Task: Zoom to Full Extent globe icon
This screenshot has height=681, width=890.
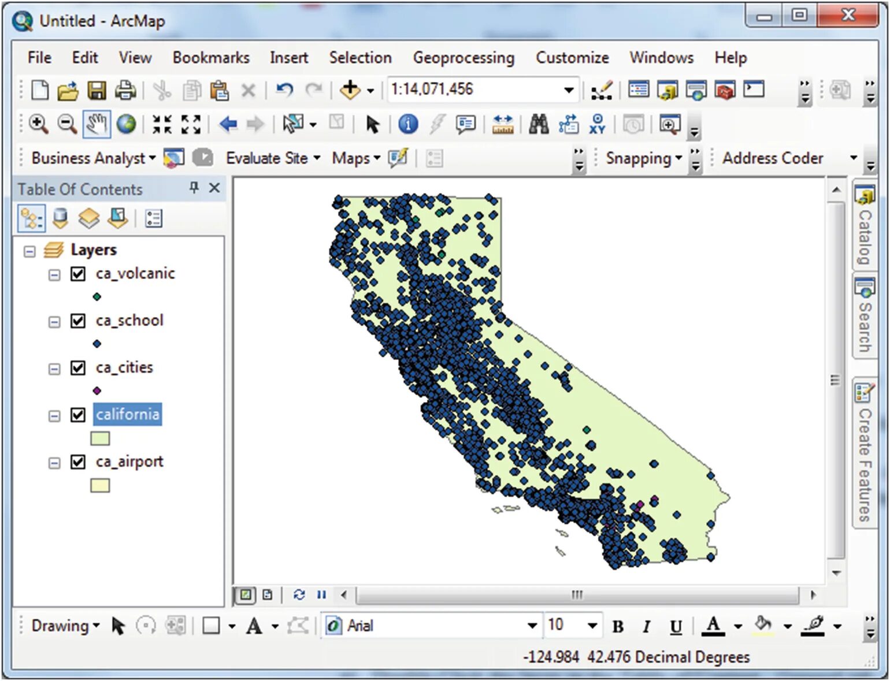Action: click(x=126, y=124)
